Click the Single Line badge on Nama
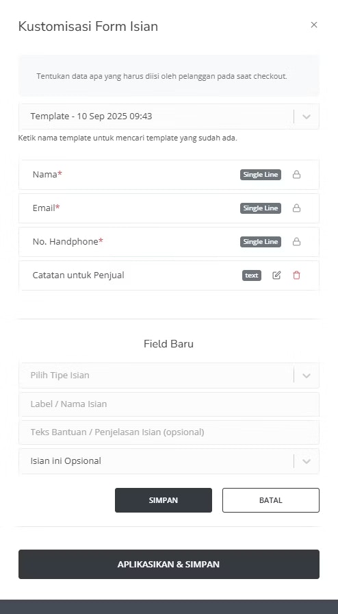Screen dimensions: 338x614 [x=261, y=175]
